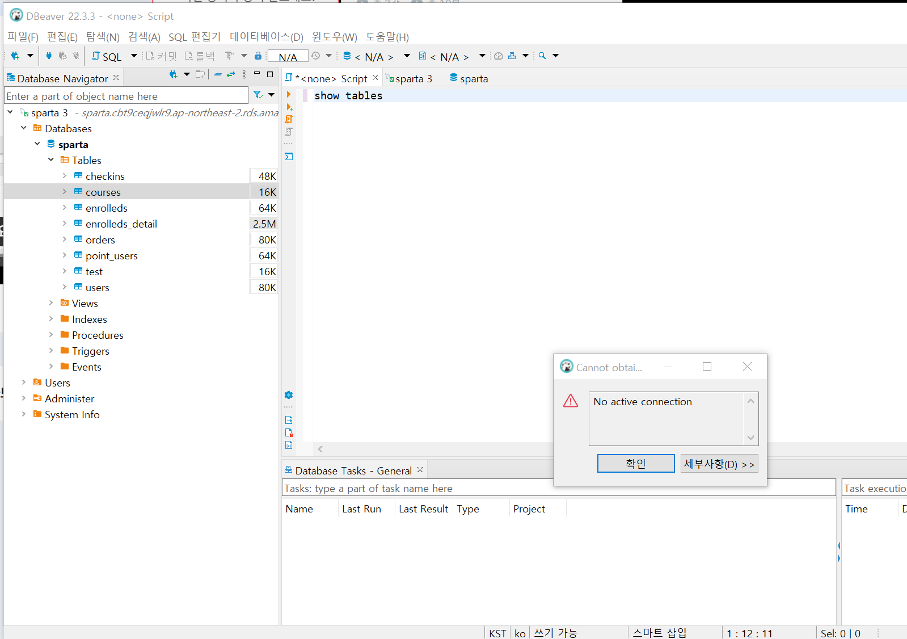
Task: Open the filter funnel dropdown arrow in Navigator
Action: (x=271, y=95)
